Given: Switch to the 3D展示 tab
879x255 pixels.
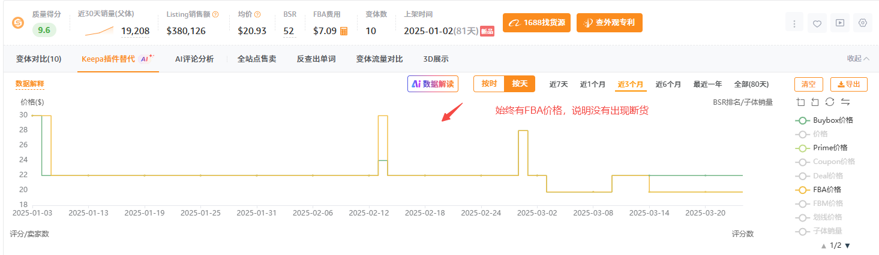Looking at the screenshot, I should coord(436,59).
